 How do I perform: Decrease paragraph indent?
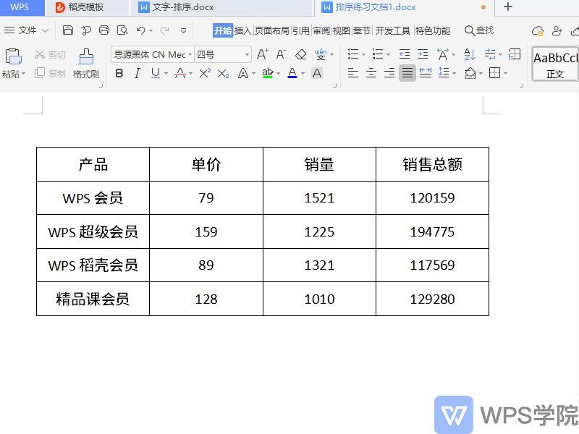point(405,55)
